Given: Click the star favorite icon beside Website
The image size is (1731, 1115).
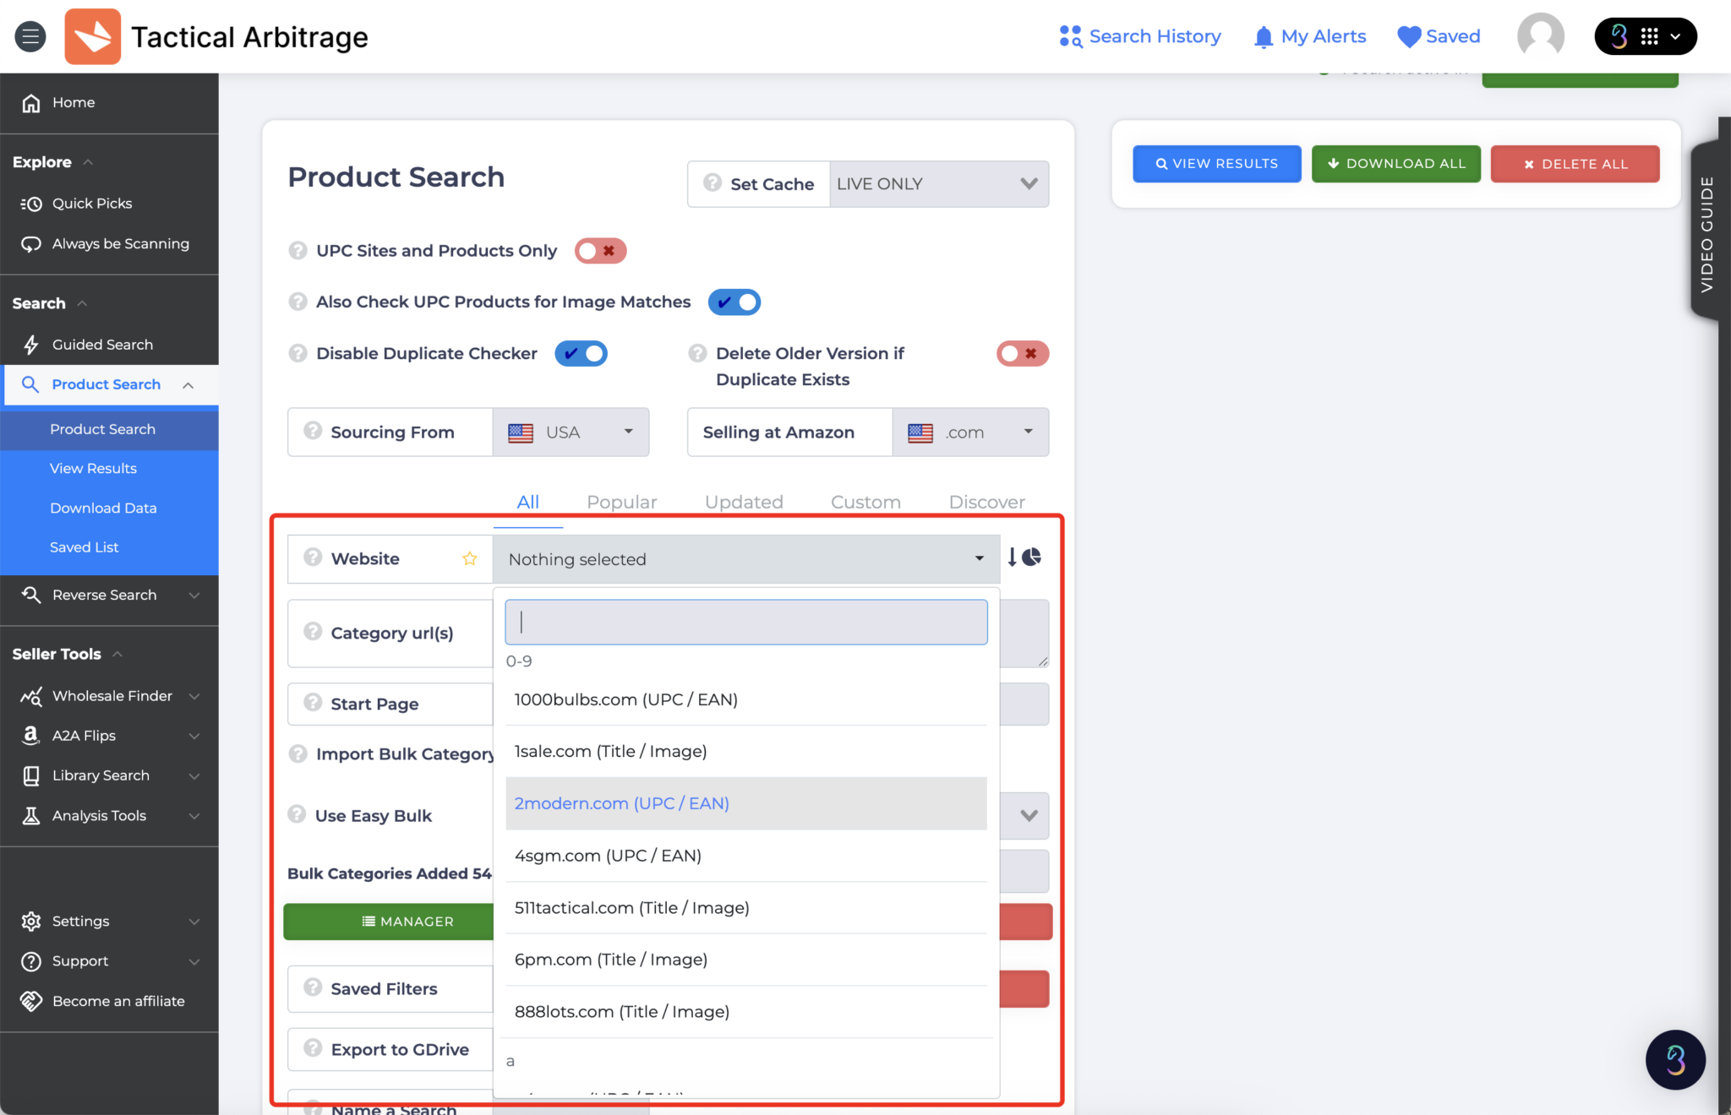Looking at the screenshot, I should pos(470,558).
